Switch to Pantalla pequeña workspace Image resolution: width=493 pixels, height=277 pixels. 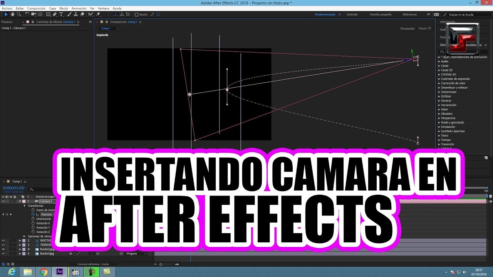tap(381, 15)
